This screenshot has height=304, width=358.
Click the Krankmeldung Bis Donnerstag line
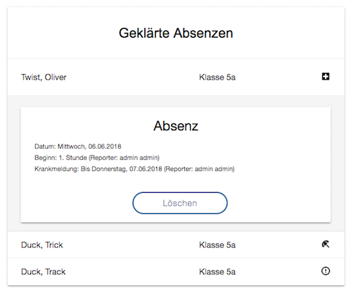pos(134,169)
